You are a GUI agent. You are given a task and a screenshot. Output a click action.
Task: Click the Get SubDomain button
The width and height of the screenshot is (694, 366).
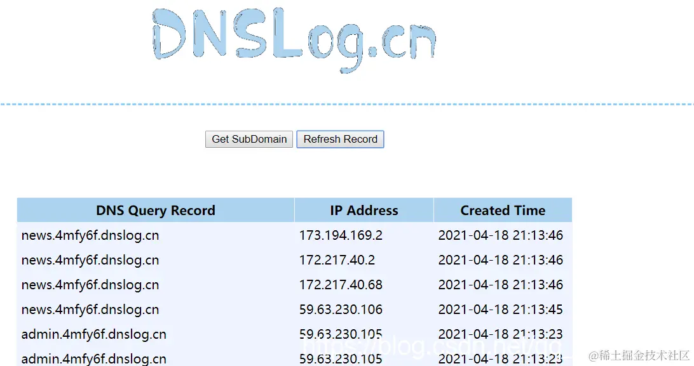click(249, 139)
